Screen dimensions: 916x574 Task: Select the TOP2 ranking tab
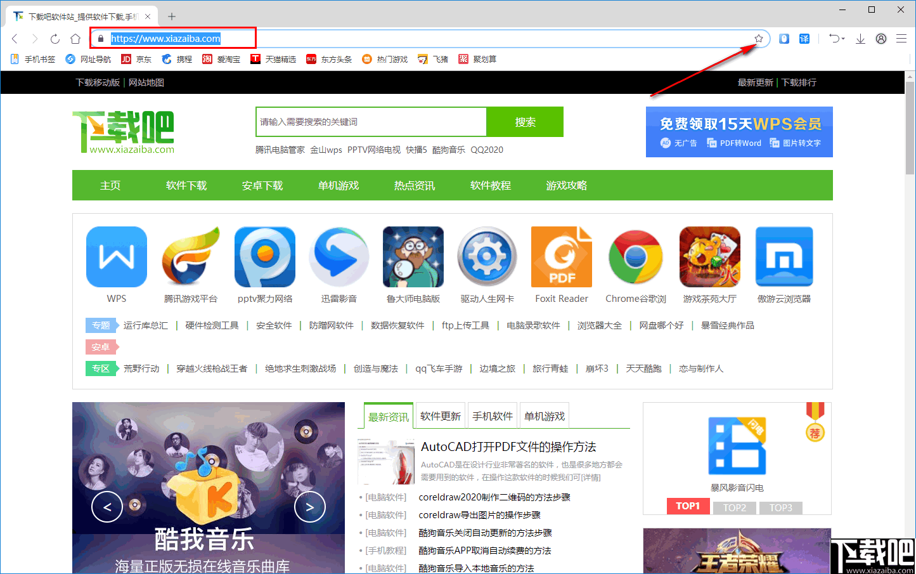coord(735,508)
